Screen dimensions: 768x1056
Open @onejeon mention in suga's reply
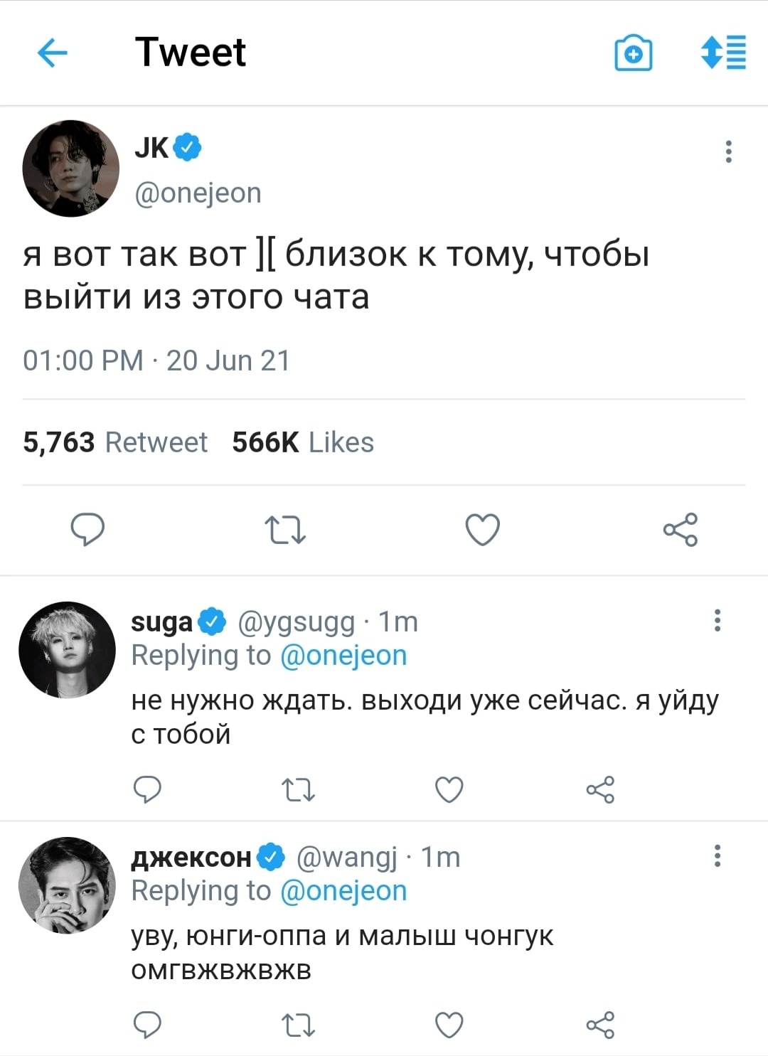point(343,656)
